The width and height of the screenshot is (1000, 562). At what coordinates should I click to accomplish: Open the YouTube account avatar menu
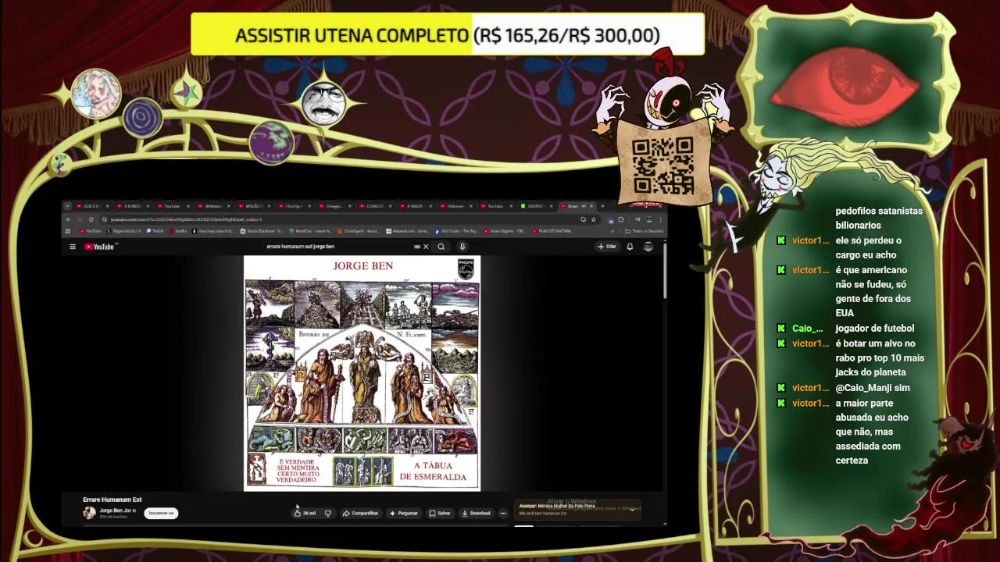648,247
